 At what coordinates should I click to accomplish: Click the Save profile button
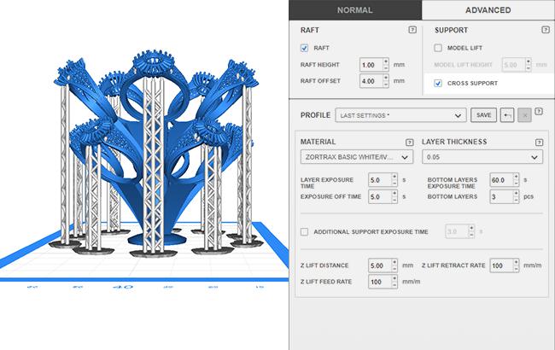pos(483,114)
